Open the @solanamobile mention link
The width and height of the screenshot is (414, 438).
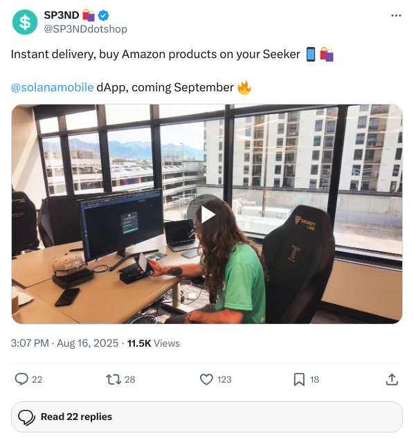[x=52, y=87]
